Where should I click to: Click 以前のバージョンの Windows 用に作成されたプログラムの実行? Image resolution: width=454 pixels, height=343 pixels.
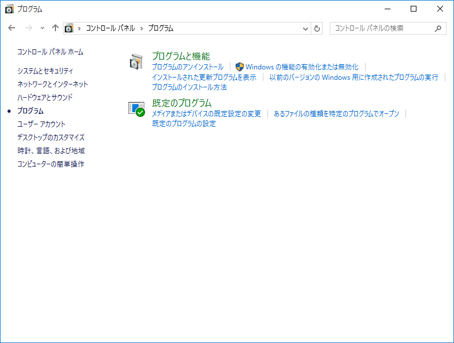point(354,78)
